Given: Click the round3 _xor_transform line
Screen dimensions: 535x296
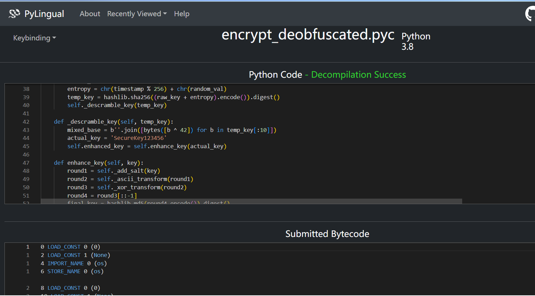Looking at the screenshot, I should (x=127, y=188).
